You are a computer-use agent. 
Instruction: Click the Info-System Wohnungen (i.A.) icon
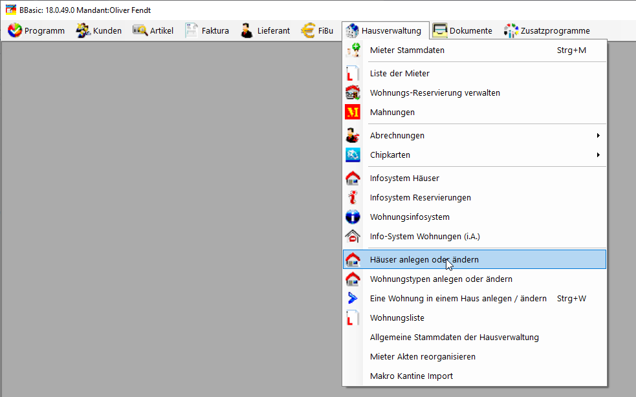click(353, 237)
